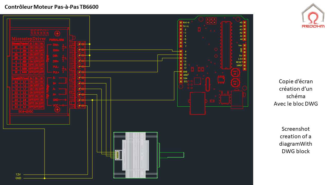Click the upper mounting hole near PWR/ALARM
The width and height of the screenshot is (329, 185).
click(58, 33)
